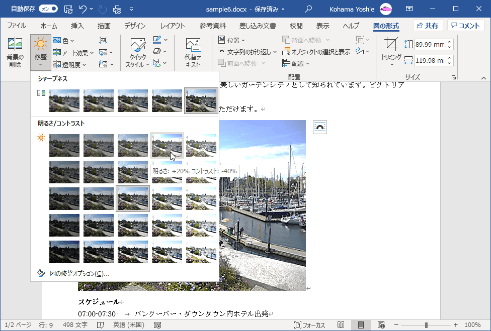
Task: Click the shape width input field
Action: [x=429, y=61]
